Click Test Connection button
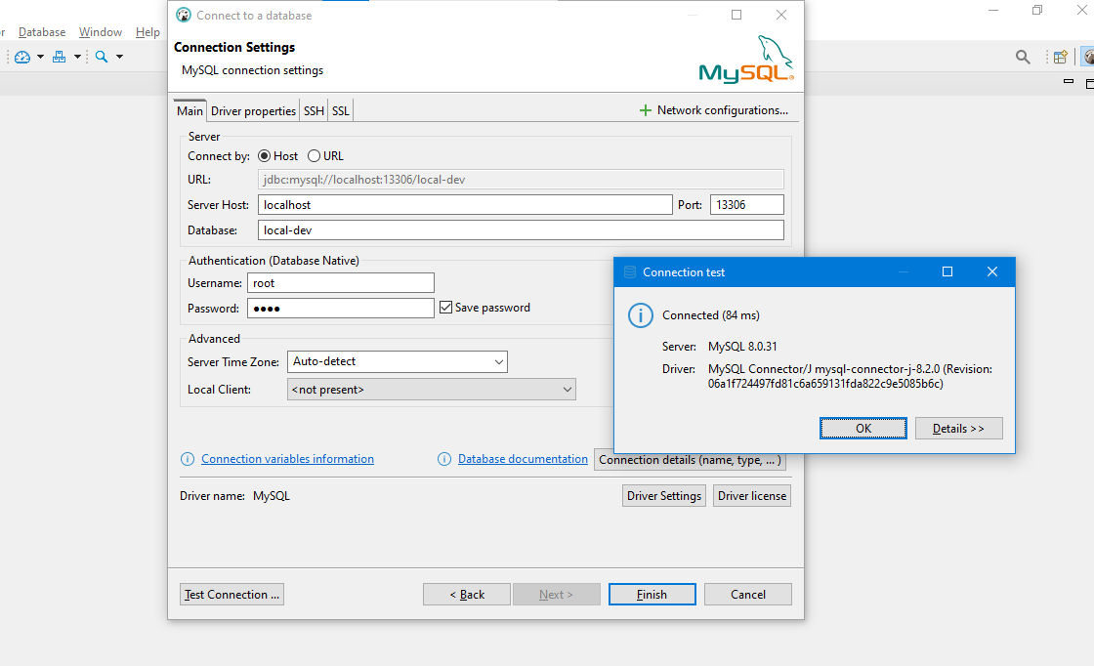The image size is (1094, 666). [231, 594]
